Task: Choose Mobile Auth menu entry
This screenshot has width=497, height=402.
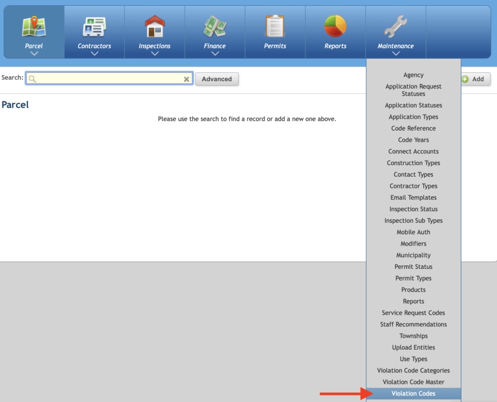Action: coord(414,232)
